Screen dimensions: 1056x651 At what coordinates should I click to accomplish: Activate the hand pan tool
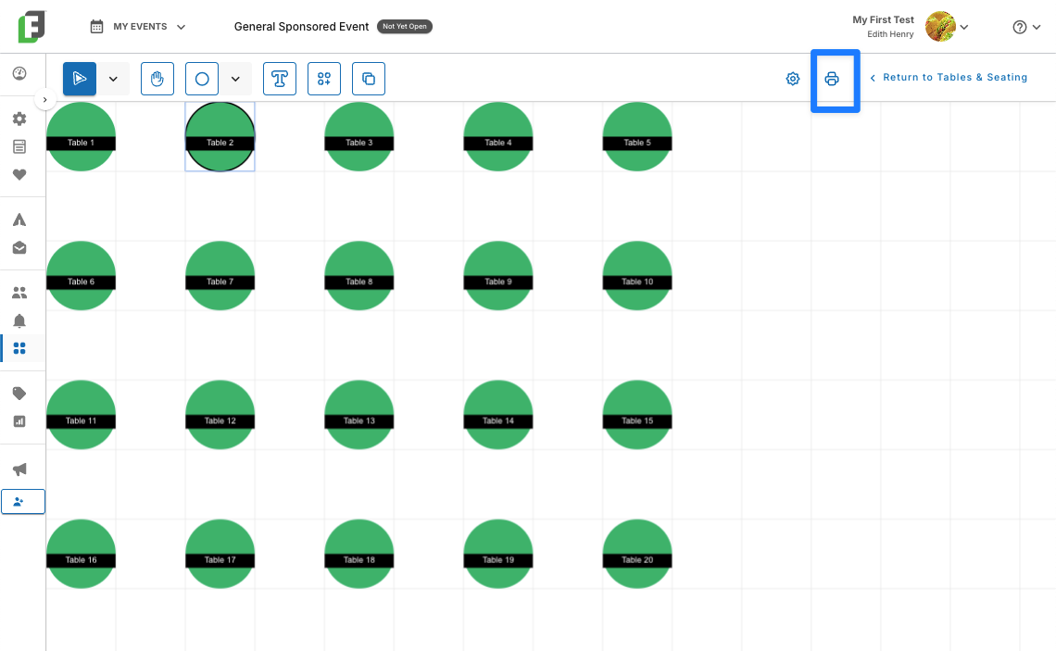pyautogui.click(x=157, y=79)
